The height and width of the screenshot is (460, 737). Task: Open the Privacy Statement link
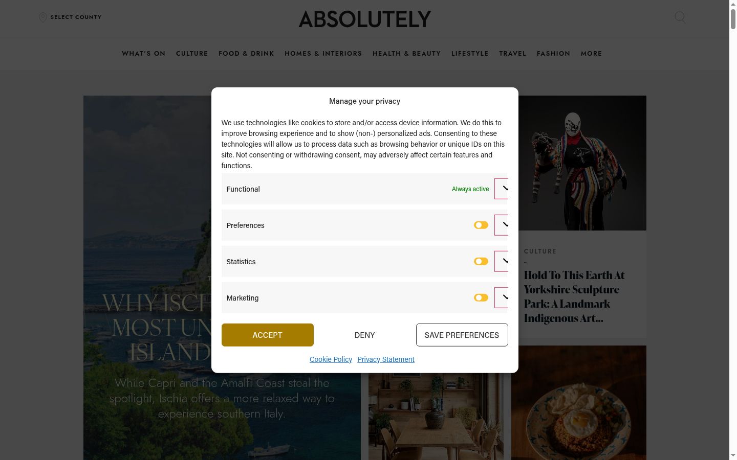(386, 359)
